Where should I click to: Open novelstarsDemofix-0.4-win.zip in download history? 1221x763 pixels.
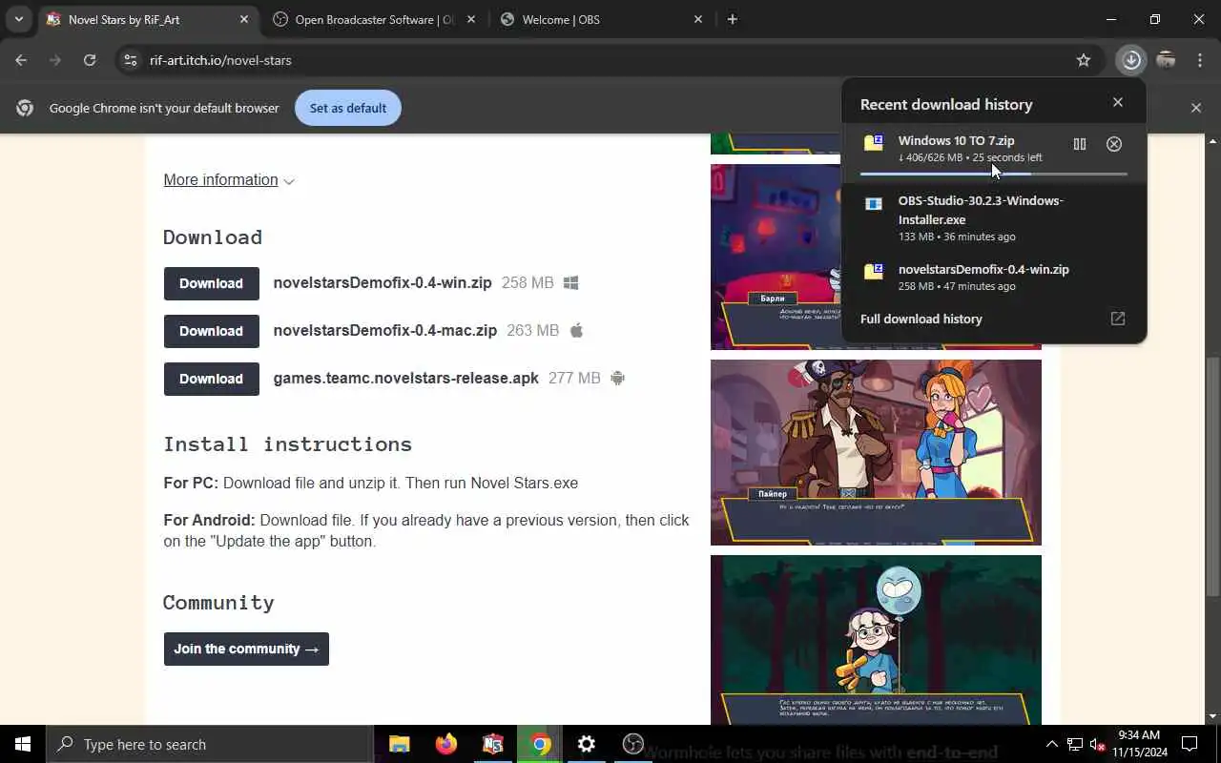[x=994, y=277]
